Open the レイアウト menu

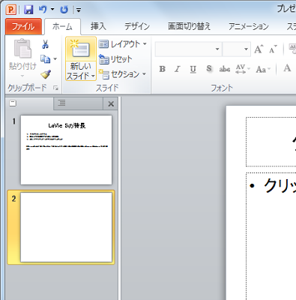pyautogui.click(x=123, y=44)
